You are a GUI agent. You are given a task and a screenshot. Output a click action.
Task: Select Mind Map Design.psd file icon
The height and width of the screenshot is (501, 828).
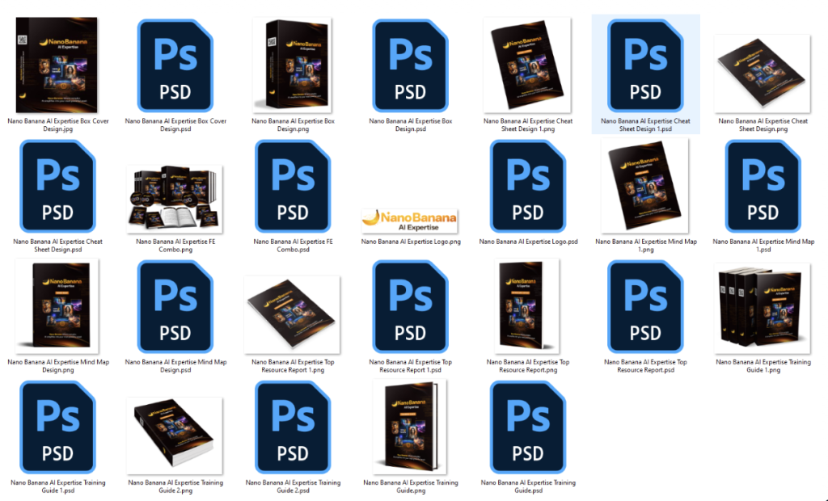[x=175, y=306]
